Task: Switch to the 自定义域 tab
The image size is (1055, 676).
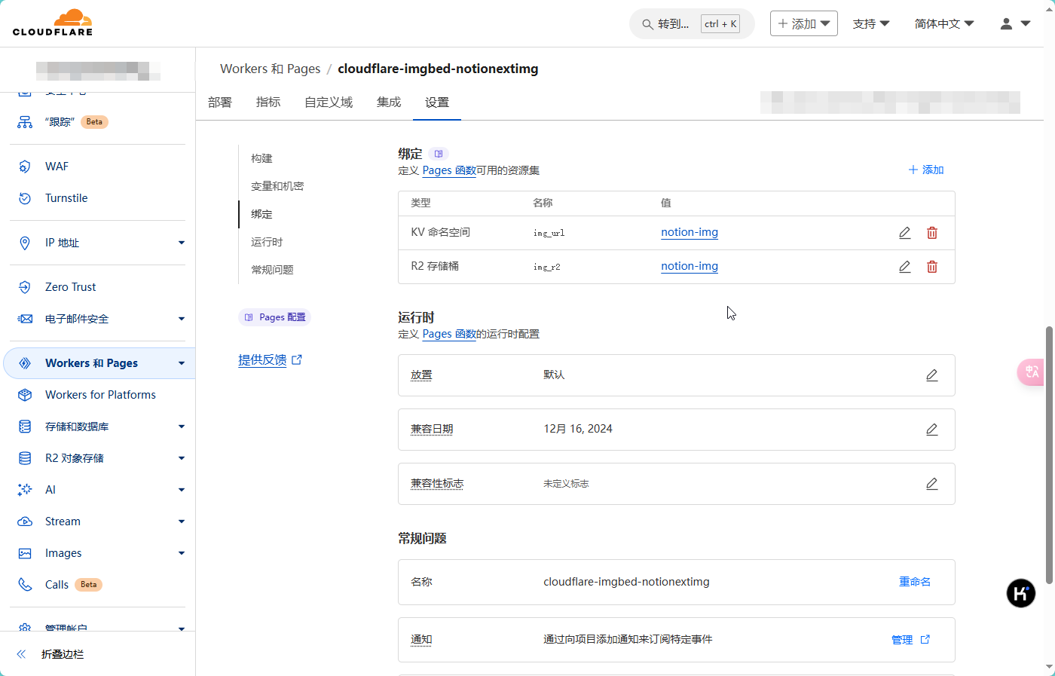Action: coord(329,102)
